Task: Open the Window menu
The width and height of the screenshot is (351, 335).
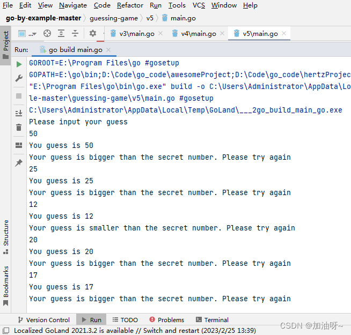Action: [x=224, y=5]
